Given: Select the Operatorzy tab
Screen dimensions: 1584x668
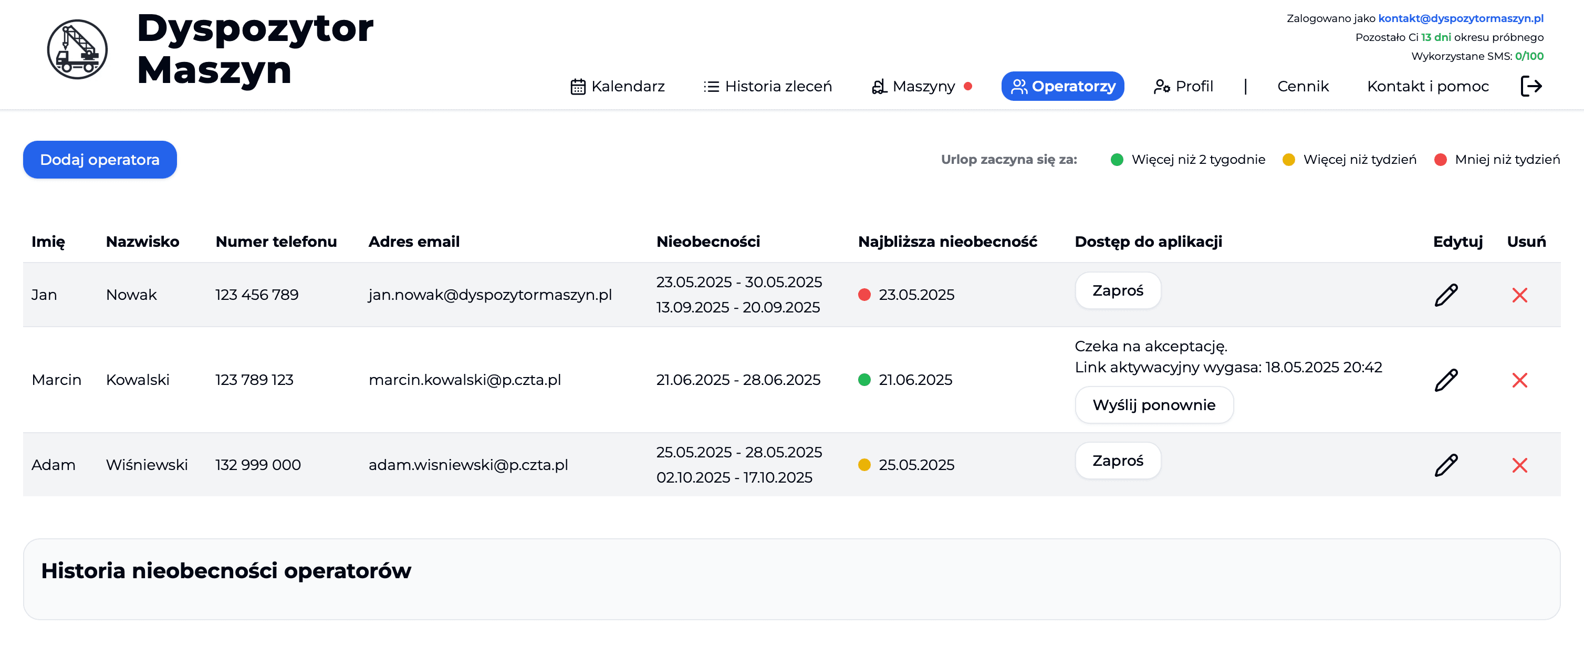Looking at the screenshot, I should (1062, 86).
